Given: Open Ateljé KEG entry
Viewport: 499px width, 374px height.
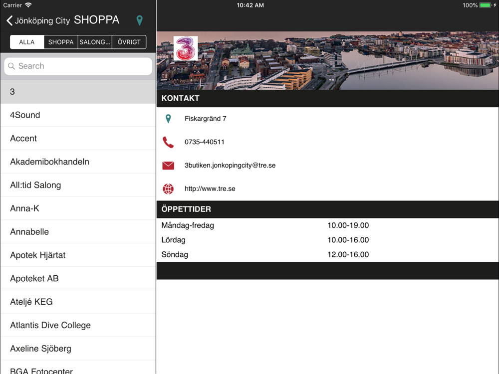Looking at the screenshot, I should point(78,302).
